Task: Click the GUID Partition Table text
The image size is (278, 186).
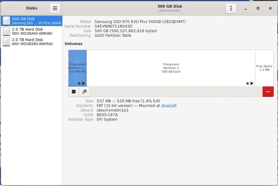Action: tap(113, 35)
